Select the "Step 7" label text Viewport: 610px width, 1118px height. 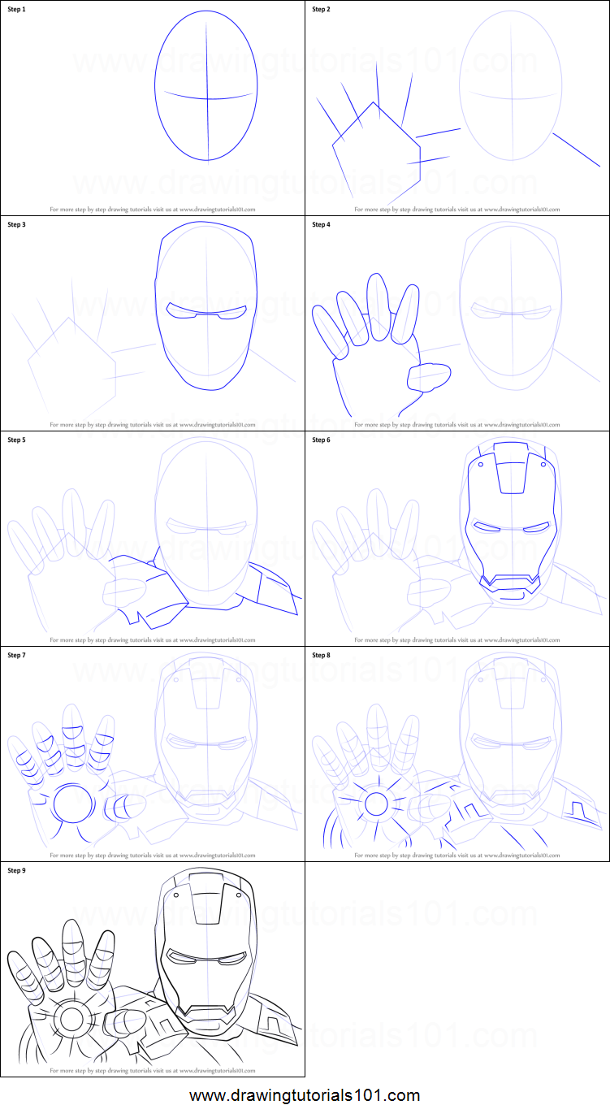(x=17, y=655)
